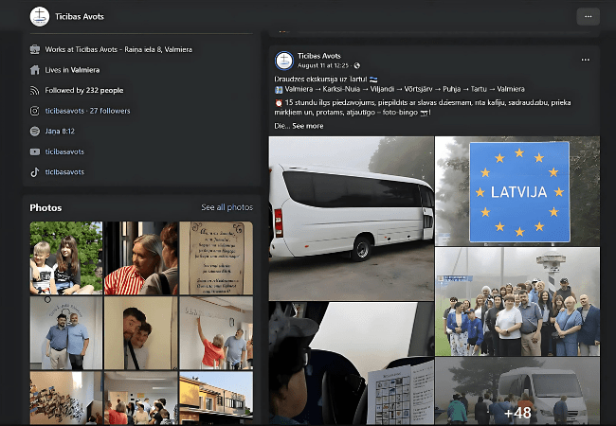The height and width of the screenshot is (426, 616).
Task: Open the page options three-dot button
Action: tap(588, 16)
